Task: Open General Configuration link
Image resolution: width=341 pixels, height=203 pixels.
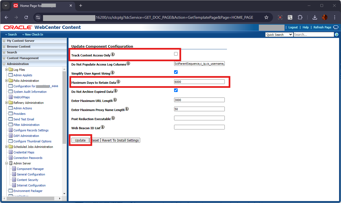Action: pyautogui.click(x=31, y=174)
